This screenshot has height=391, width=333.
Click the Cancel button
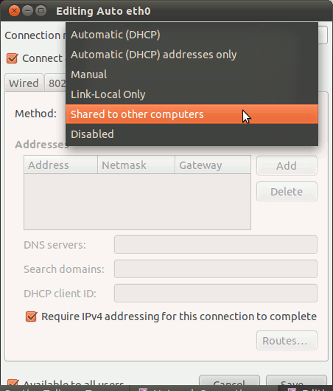[x=229, y=381]
